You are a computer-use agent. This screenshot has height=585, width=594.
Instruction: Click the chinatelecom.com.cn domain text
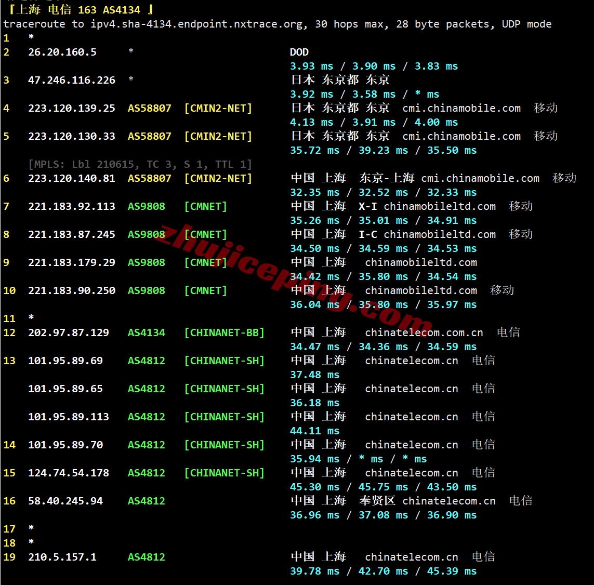[x=424, y=333]
